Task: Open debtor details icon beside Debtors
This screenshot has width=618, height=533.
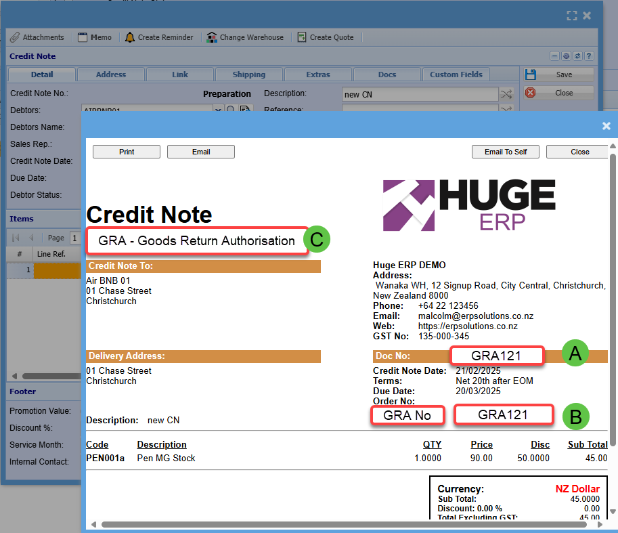Action: 245,108
